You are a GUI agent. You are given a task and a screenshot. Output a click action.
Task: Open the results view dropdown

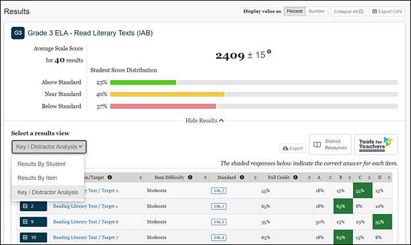[x=49, y=146]
